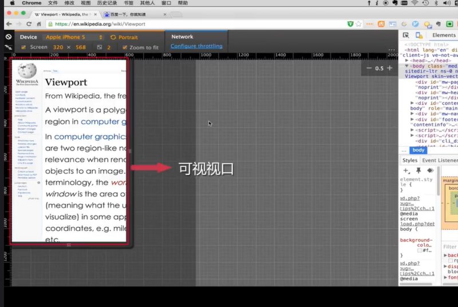This screenshot has height=307, width=458.
Task: Click the green lock security icon
Action: (50, 24)
